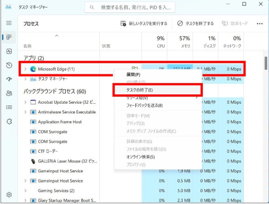
Task: Expand the Microsoft Edge (11) group
Action: (x=25, y=69)
